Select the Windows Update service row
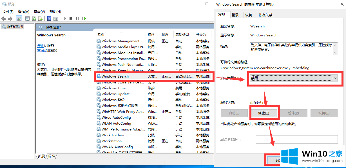Screen dimensions: 346x168 tap(154, 94)
